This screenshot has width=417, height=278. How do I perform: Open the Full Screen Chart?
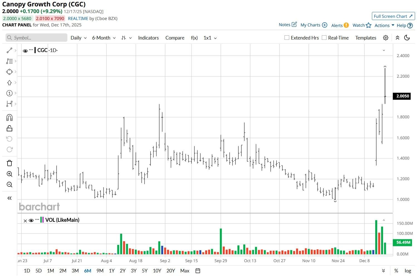pyautogui.click(x=393, y=16)
